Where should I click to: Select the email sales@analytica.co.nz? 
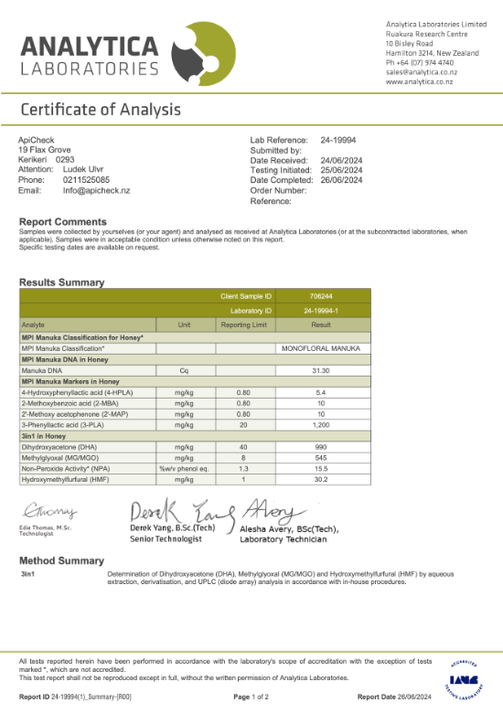[x=422, y=72]
